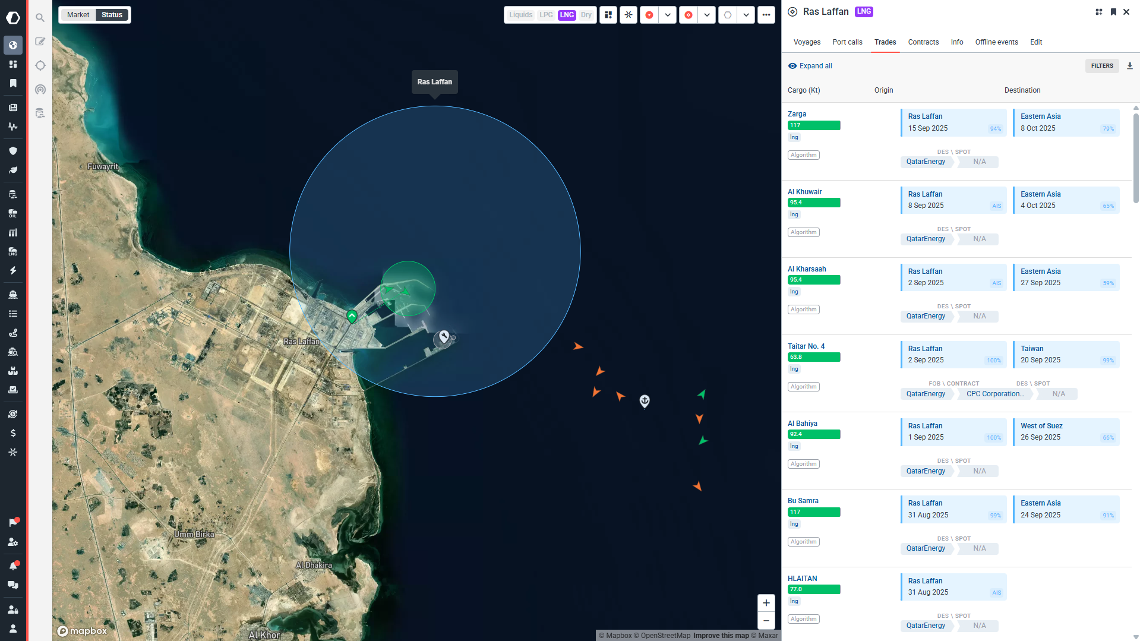This screenshot has height=641, width=1140.
Task: Click the more options ellipsis in map toolbar
Action: coord(766,15)
